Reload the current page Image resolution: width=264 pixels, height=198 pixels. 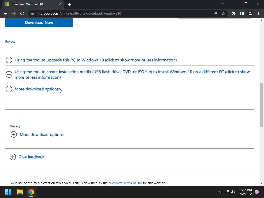(22, 13)
